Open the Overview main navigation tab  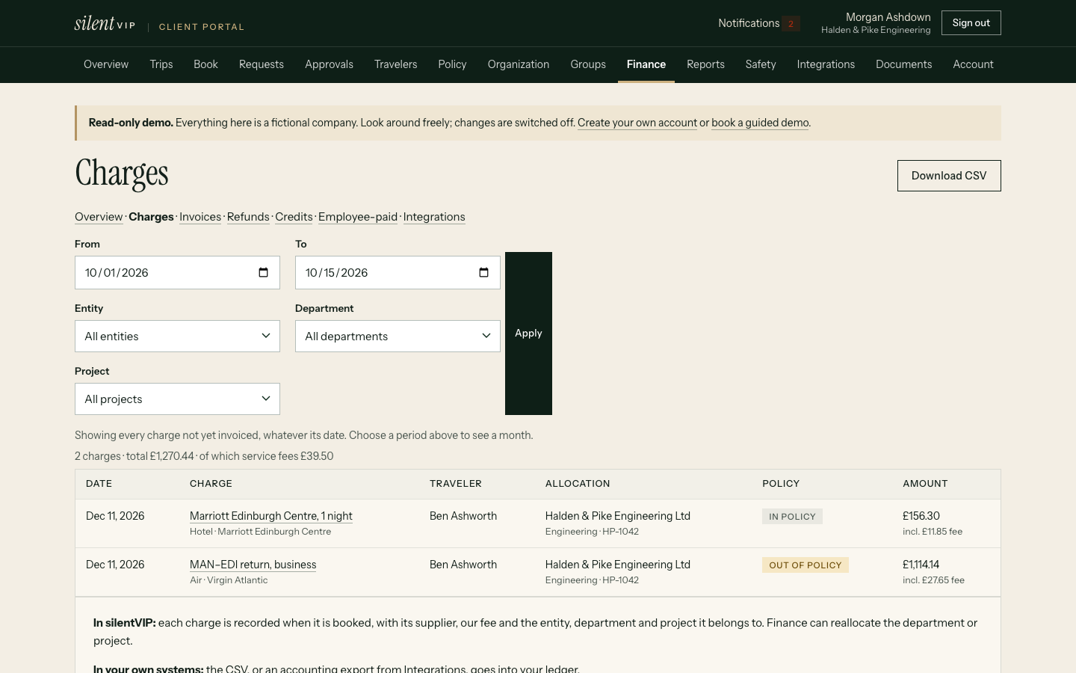pyautogui.click(x=106, y=64)
